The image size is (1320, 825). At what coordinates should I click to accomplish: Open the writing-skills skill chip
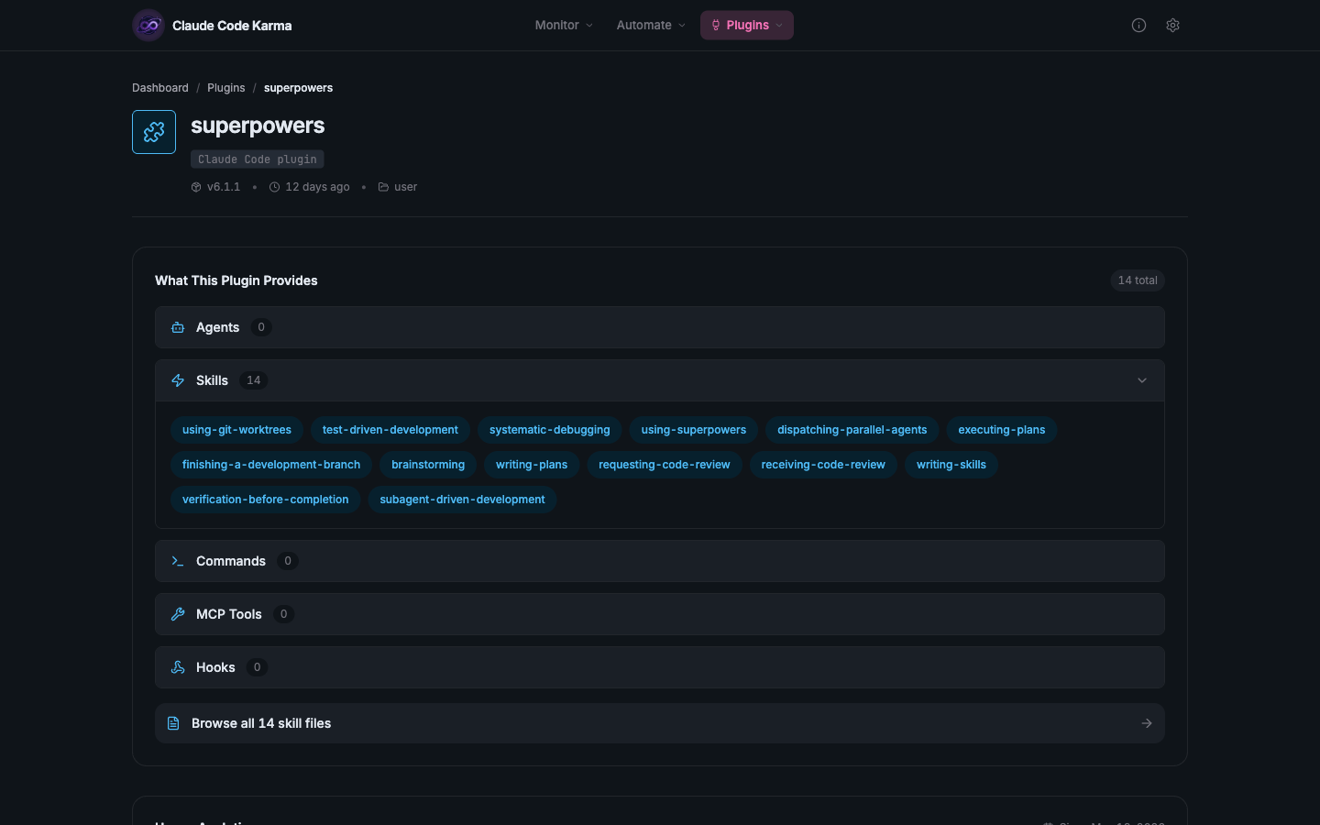(951, 465)
